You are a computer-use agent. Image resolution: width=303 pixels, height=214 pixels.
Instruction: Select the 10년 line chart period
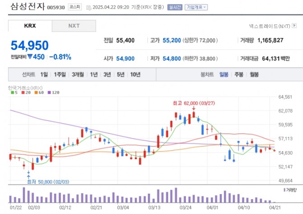[x=135, y=74]
